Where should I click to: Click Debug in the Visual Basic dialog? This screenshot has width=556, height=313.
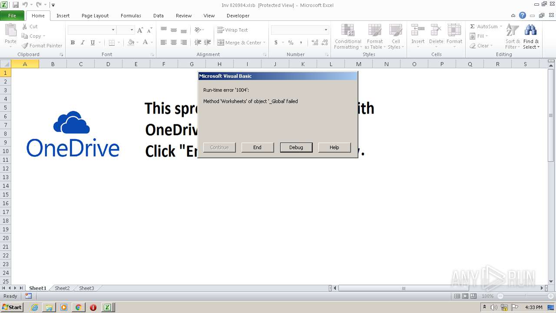click(296, 147)
